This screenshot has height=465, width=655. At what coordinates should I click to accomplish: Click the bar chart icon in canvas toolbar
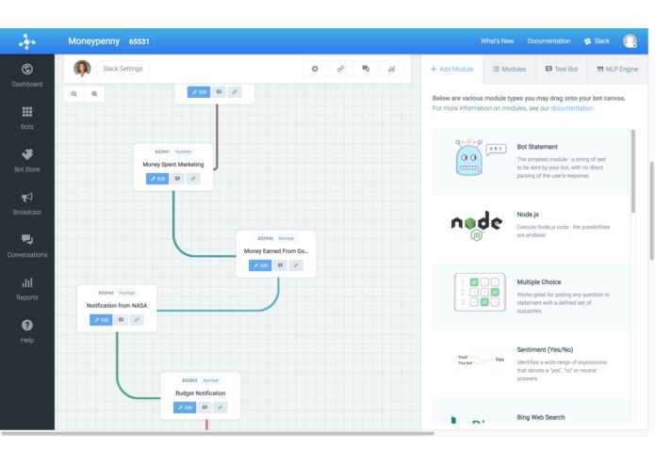(x=391, y=69)
